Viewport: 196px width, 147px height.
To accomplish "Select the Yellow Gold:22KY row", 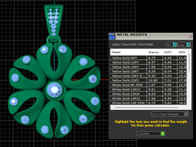I will 148,80.
